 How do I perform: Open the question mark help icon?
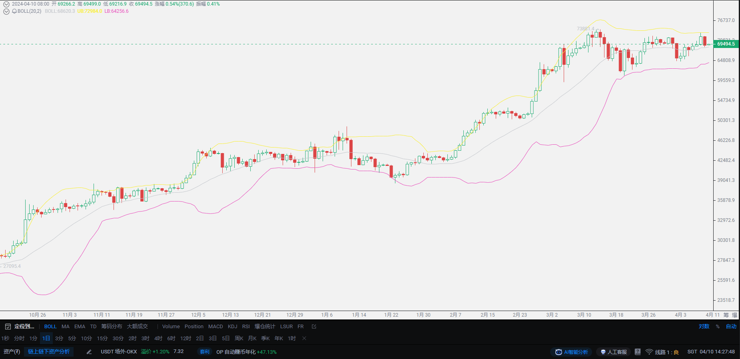[x=638, y=352]
